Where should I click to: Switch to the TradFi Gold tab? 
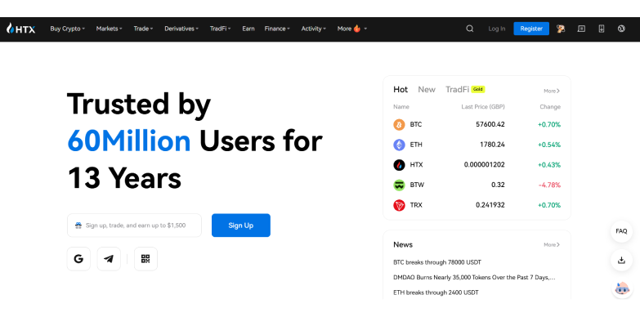coord(465,89)
